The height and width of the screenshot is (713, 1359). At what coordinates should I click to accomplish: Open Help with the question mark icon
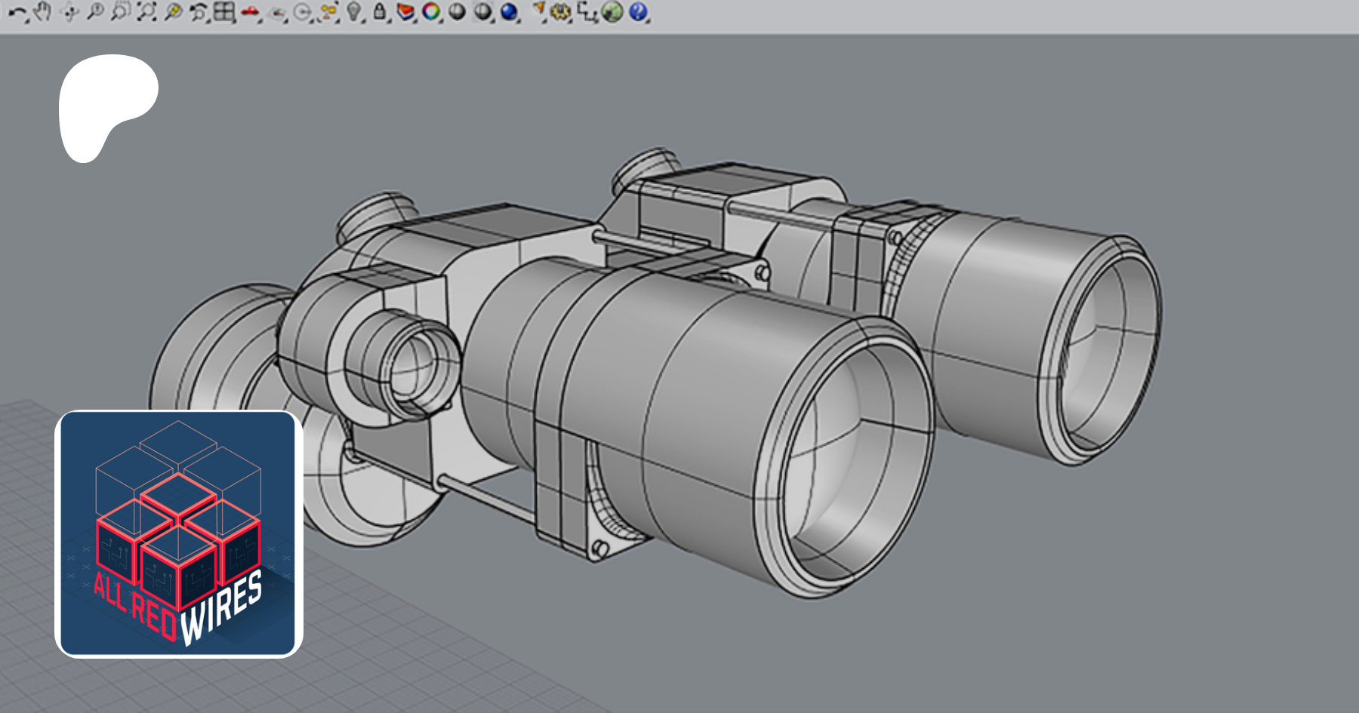click(638, 12)
